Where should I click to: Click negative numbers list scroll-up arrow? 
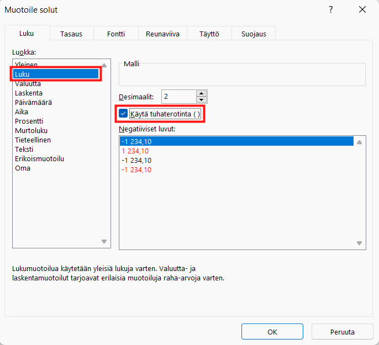(360, 142)
